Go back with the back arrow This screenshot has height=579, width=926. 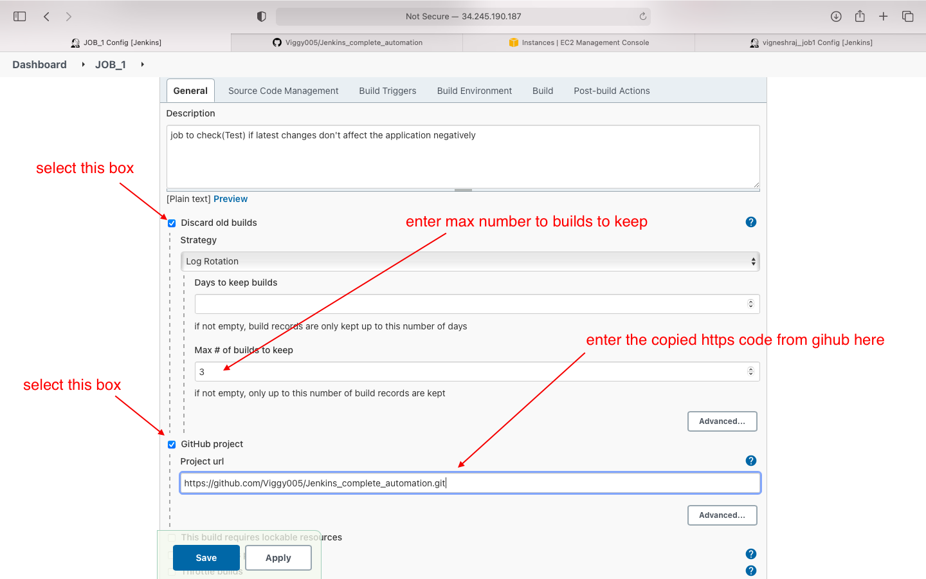coord(46,17)
